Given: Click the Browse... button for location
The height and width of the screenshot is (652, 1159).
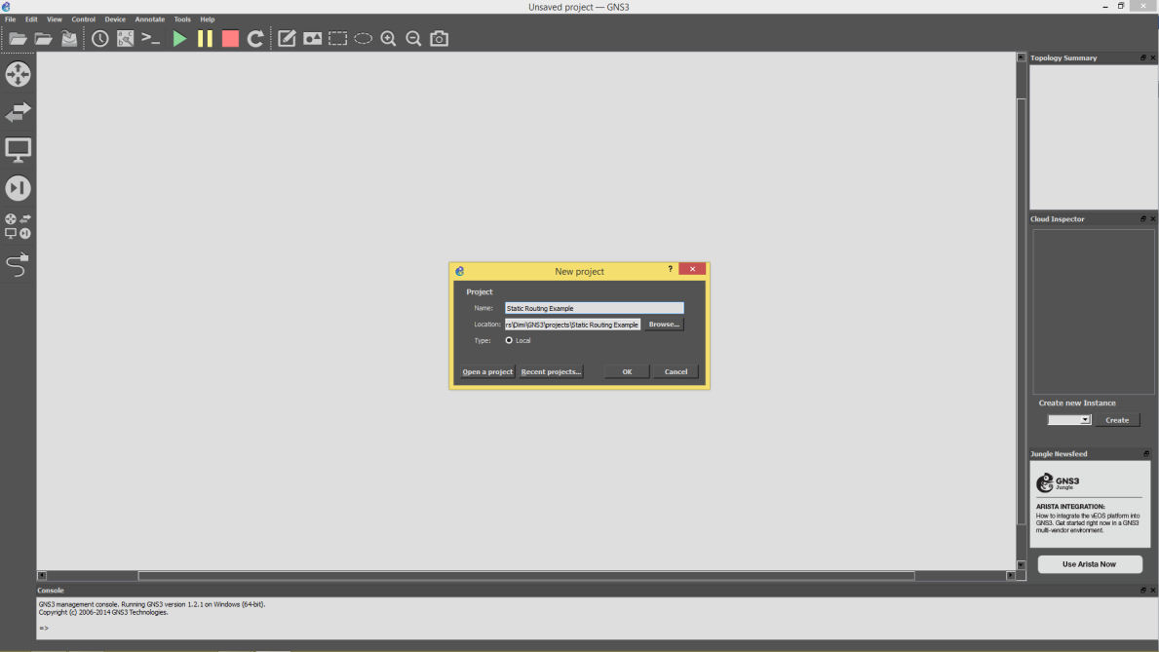Looking at the screenshot, I should [664, 325].
